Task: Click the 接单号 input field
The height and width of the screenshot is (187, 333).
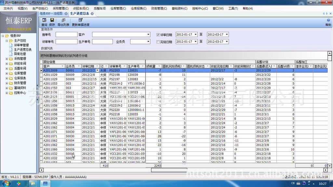Action: (66, 34)
